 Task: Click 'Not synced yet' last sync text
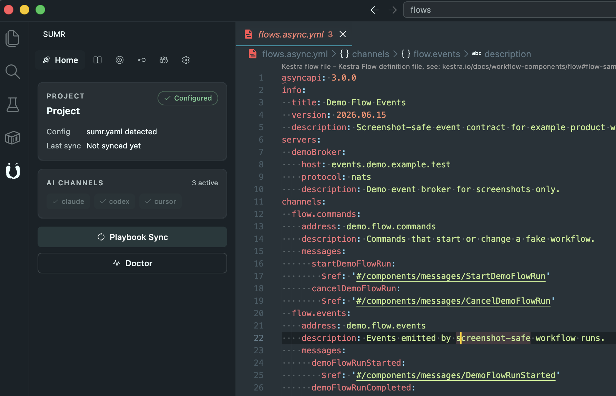[x=113, y=146]
